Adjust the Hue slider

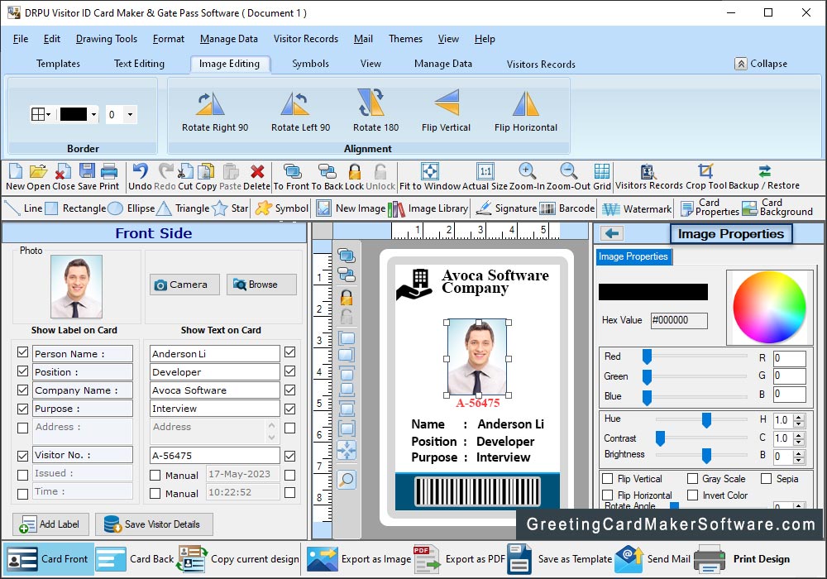coord(706,419)
